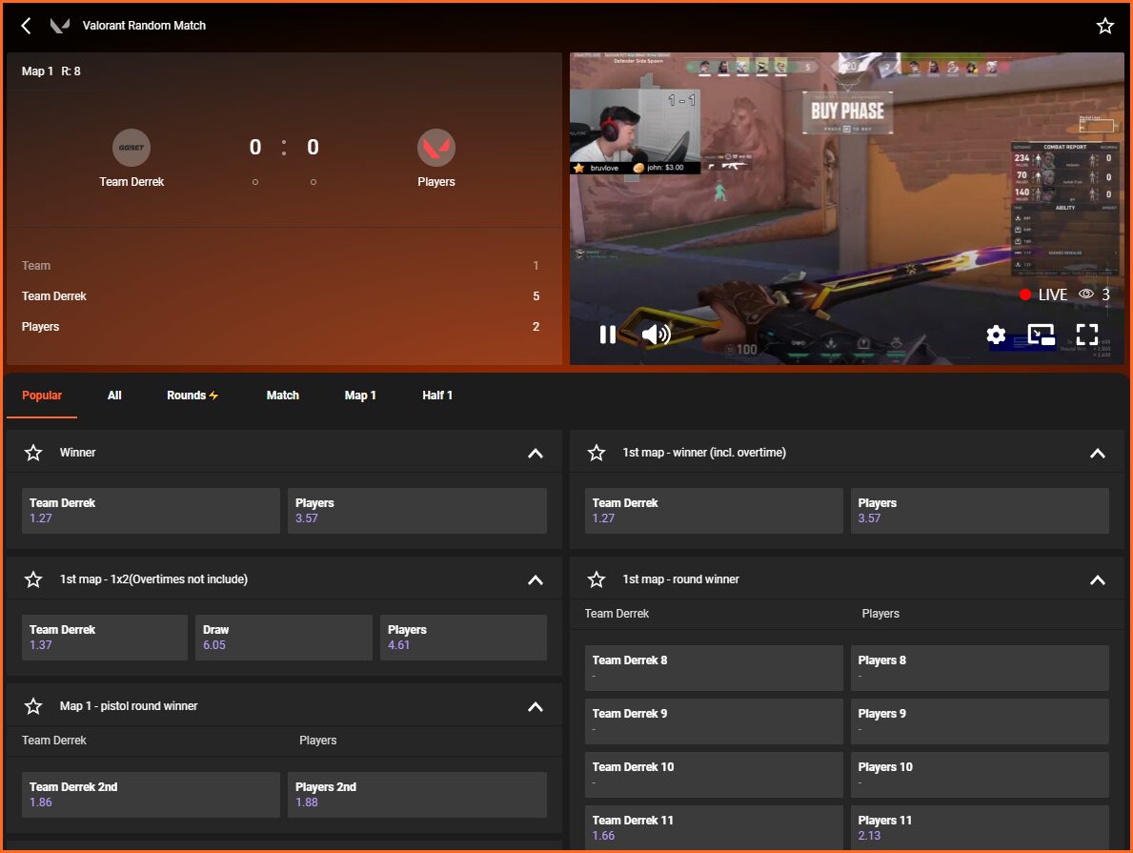Click the 0 : 0 match score

click(284, 148)
